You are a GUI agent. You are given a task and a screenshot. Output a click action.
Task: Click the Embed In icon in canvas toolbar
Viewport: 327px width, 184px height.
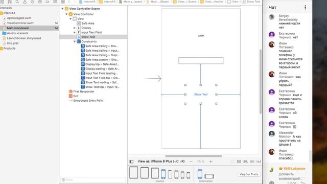pos(239,162)
